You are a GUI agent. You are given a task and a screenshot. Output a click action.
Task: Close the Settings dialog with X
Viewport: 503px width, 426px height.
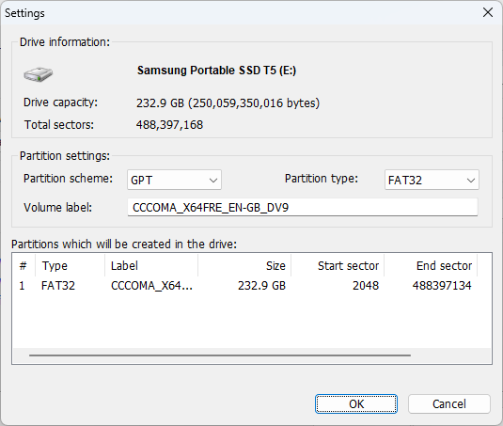point(488,12)
